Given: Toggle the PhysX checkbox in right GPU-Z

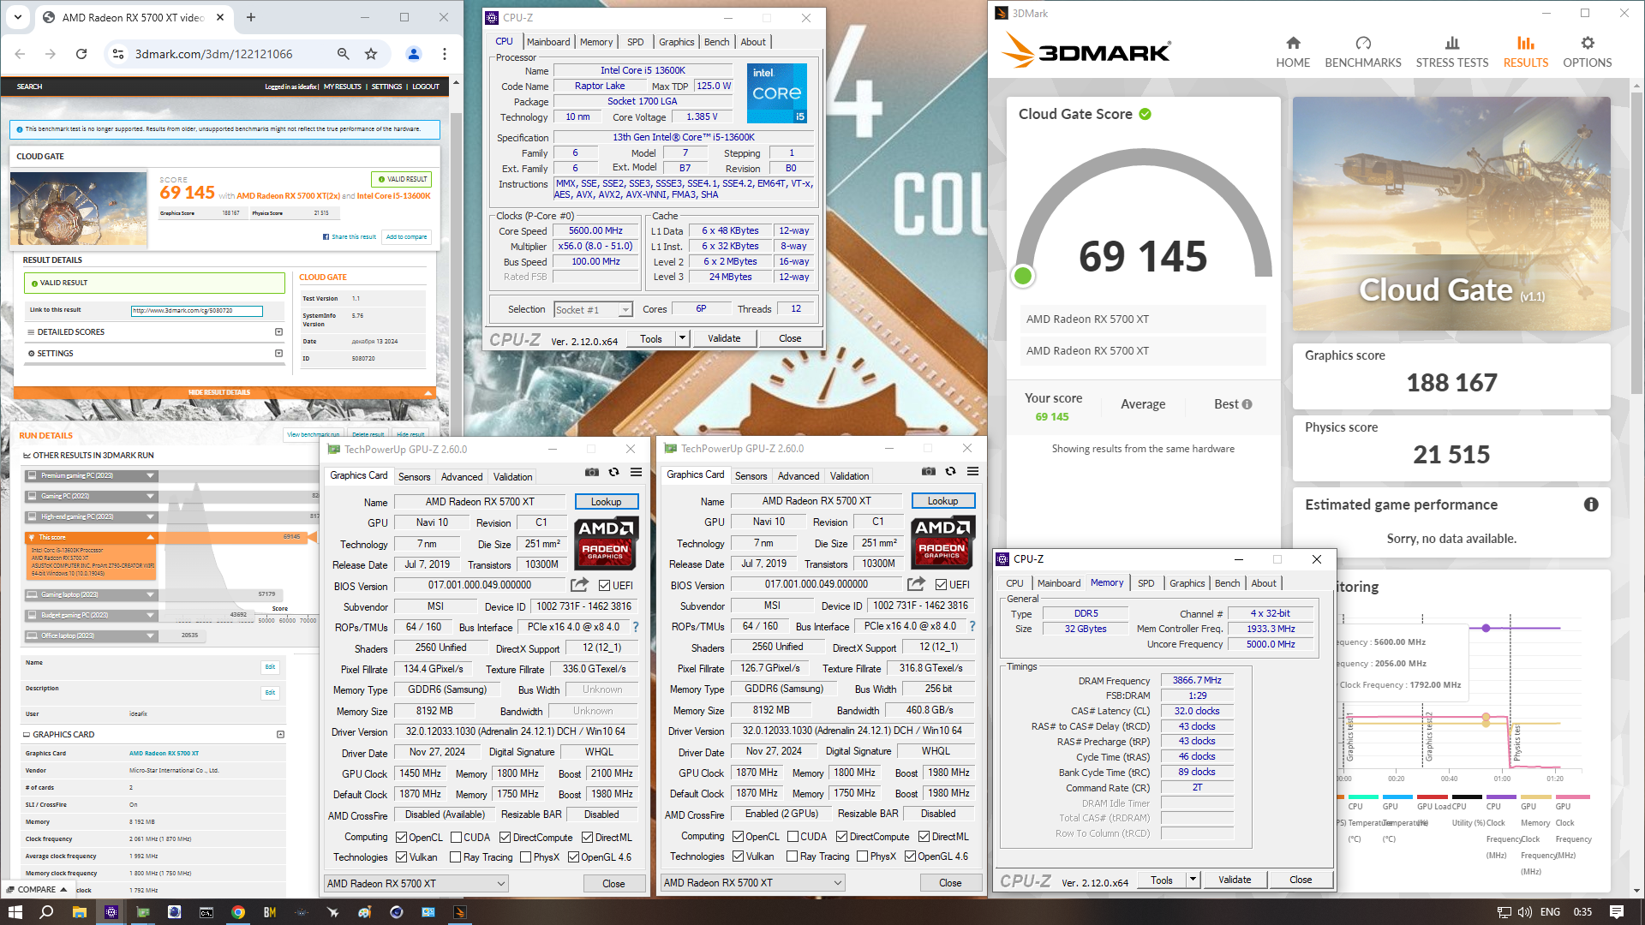Looking at the screenshot, I should click(863, 856).
